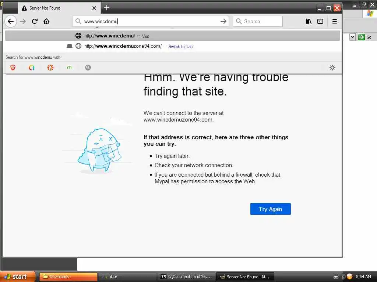Screen dimensions: 377x282
Task: Open the hamburger application menu
Action: click(x=334, y=21)
